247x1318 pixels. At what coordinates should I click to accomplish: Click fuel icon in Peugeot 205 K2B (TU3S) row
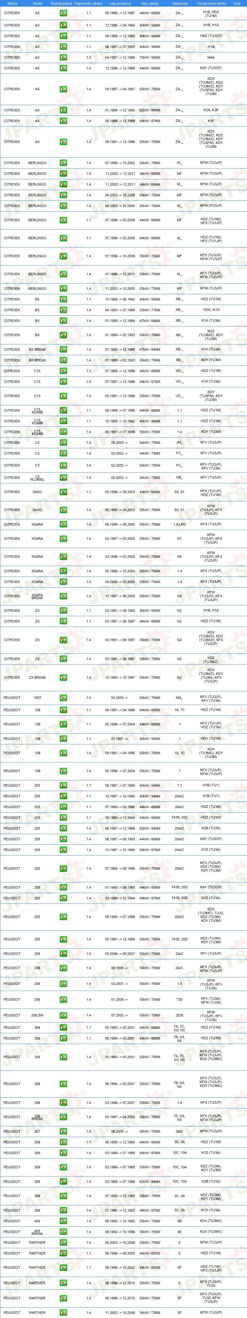click(x=63, y=828)
